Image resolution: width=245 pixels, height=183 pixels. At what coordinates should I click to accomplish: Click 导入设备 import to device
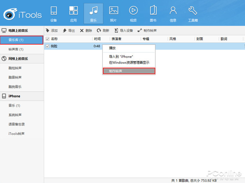(124, 31)
